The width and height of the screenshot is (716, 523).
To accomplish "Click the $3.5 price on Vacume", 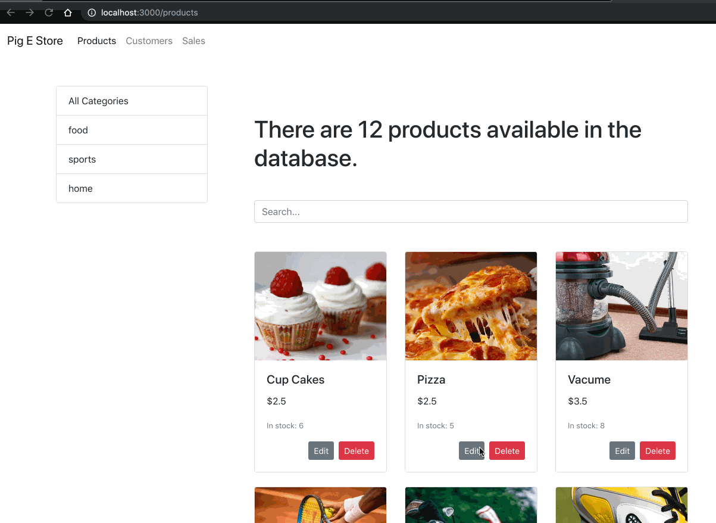I will point(577,401).
